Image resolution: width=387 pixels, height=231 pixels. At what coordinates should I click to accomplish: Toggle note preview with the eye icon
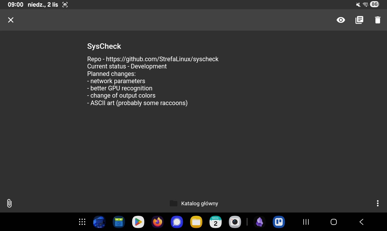[x=341, y=20]
